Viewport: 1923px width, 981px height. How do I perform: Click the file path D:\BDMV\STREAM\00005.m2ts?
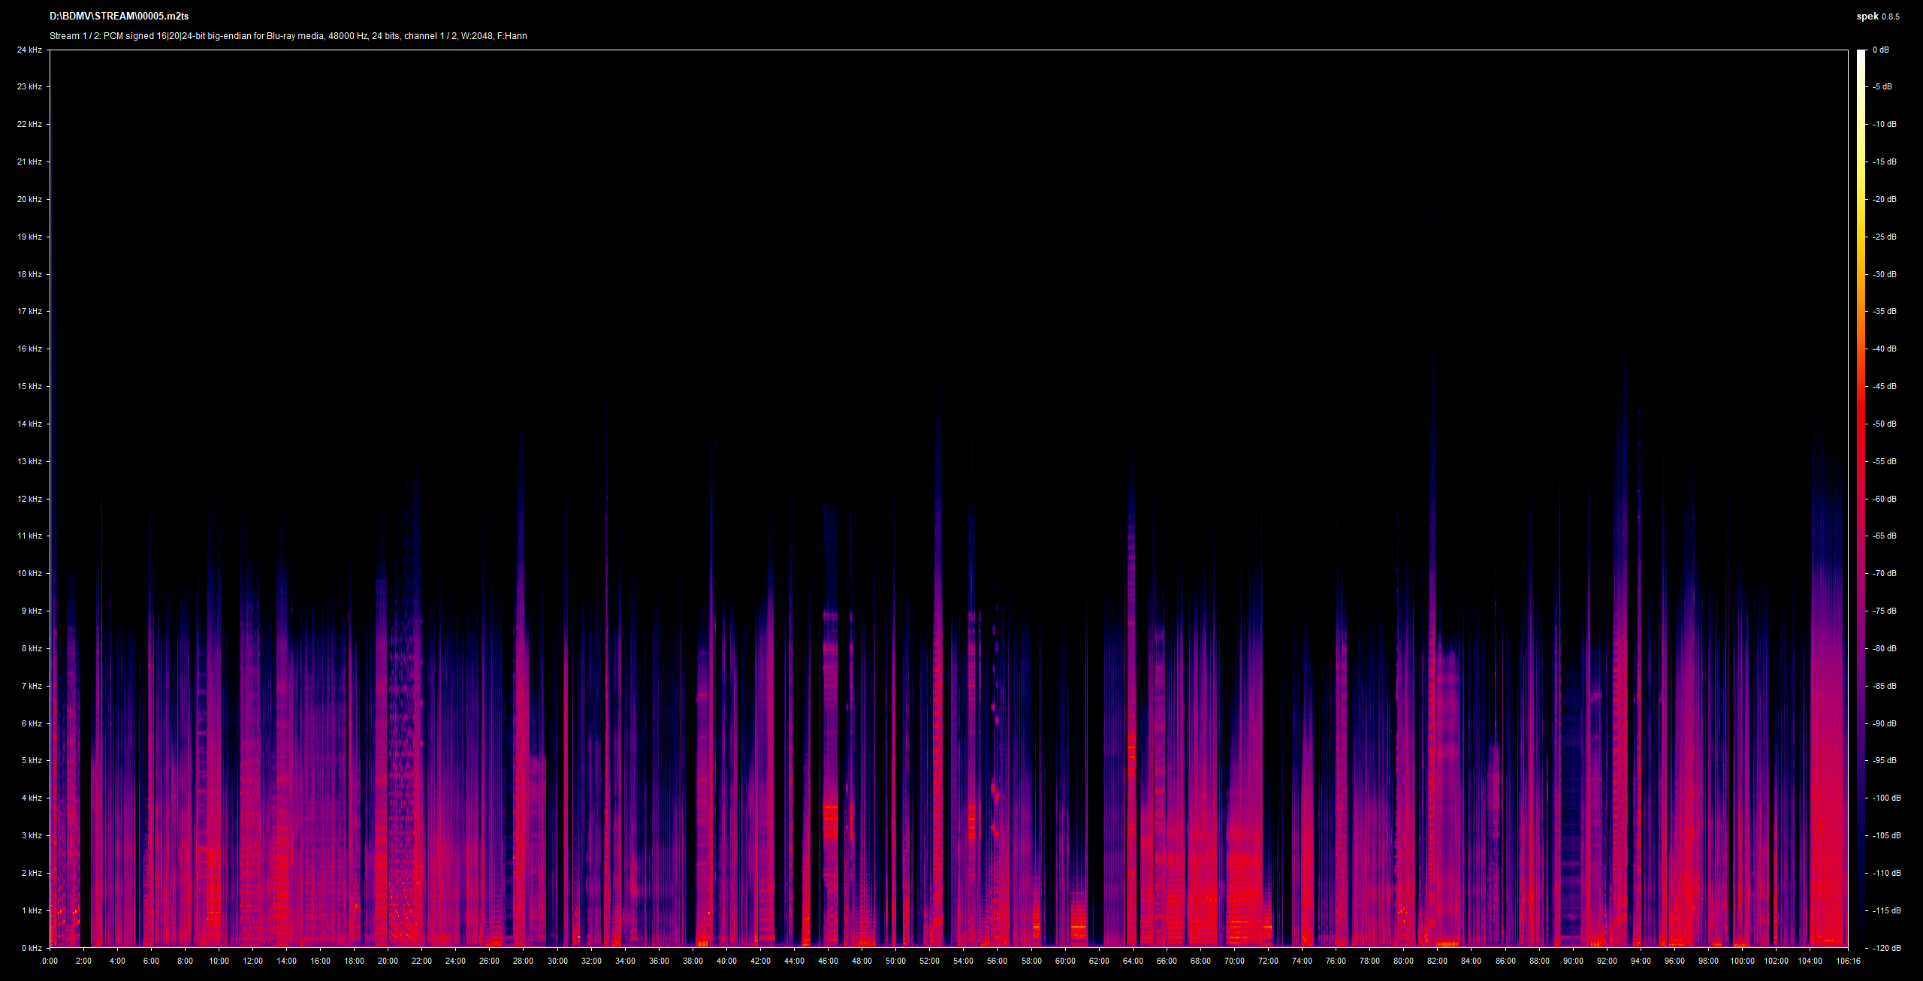[119, 16]
